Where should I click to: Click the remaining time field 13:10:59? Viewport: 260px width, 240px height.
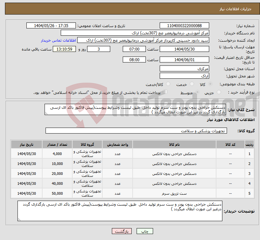[64, 49]
